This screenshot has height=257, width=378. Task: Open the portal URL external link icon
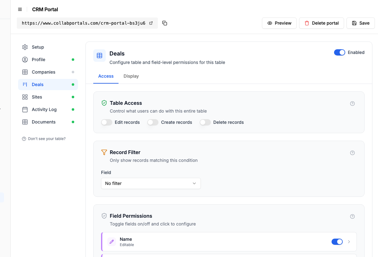tap(151, 23)
